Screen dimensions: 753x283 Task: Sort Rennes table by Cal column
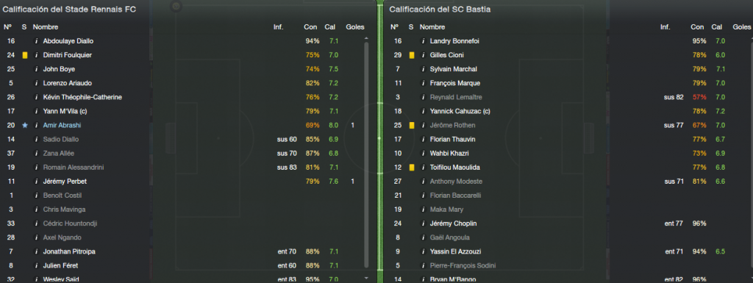coord(330,27)
